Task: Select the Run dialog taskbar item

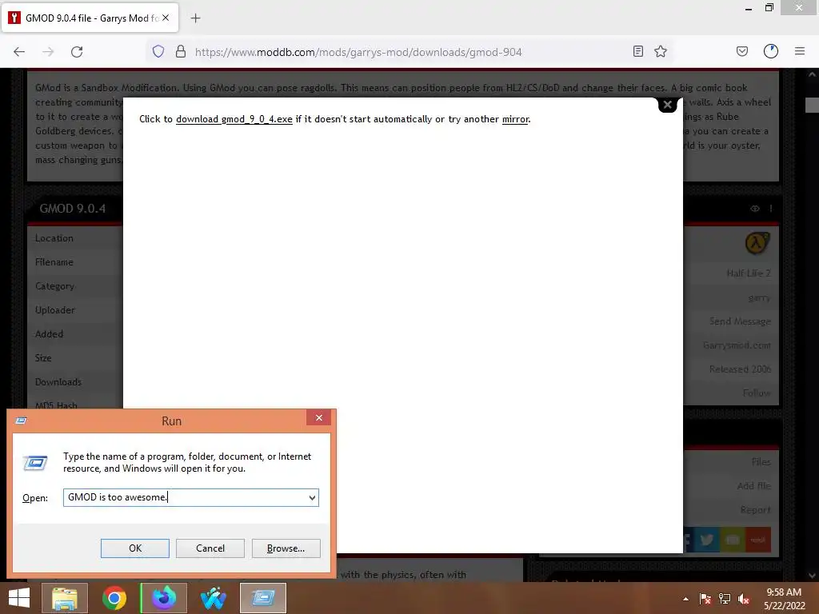Action: pos(263,598)
